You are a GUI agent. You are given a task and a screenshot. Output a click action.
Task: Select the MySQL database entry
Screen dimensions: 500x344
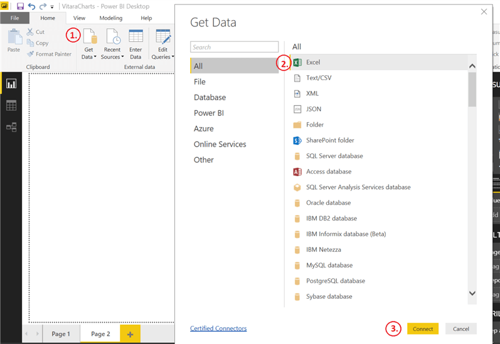tap(379, 265)
